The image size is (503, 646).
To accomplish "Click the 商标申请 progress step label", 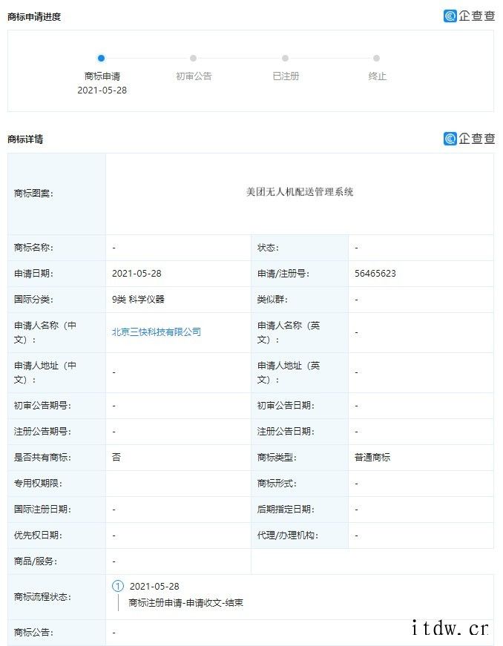I will 102,76.
